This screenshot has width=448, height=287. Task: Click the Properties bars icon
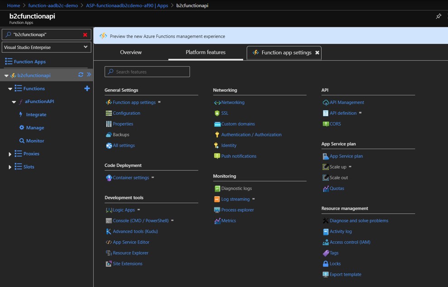tap(109, 124)
